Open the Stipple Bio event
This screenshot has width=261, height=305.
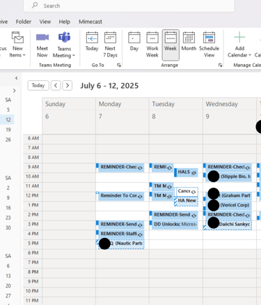pos(228,177)
